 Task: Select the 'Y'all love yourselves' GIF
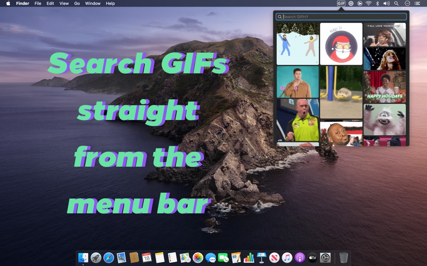(384, 35)
